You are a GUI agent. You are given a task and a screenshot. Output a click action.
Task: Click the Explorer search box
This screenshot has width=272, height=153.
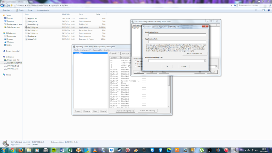point(254,5)
